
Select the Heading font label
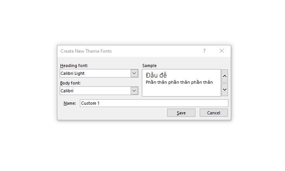point(74,66)
